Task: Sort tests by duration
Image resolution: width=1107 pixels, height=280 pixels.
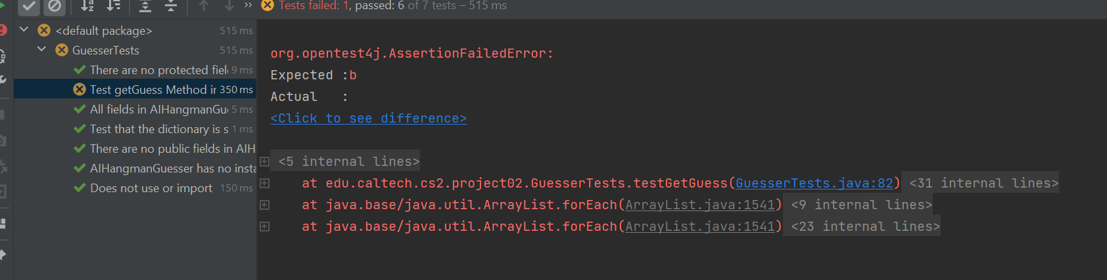Action: (114, 6)
